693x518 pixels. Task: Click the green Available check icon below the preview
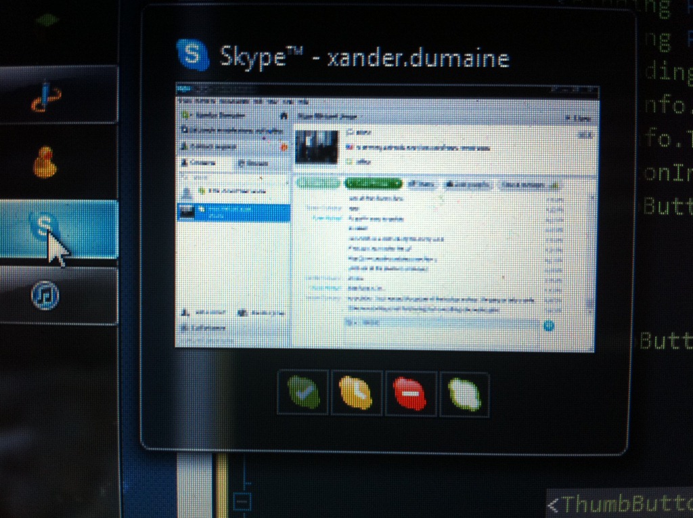[303, 393]
